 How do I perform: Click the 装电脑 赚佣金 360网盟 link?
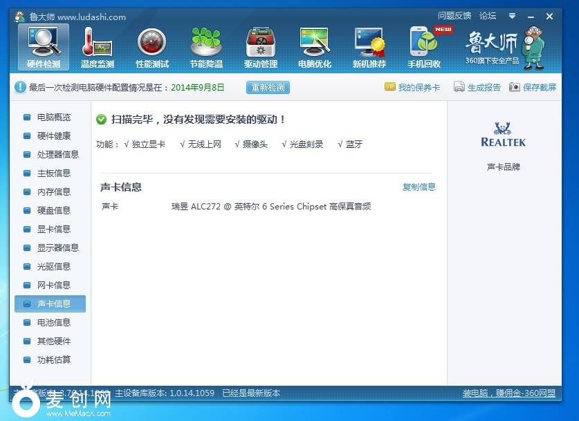coord(508,393)
